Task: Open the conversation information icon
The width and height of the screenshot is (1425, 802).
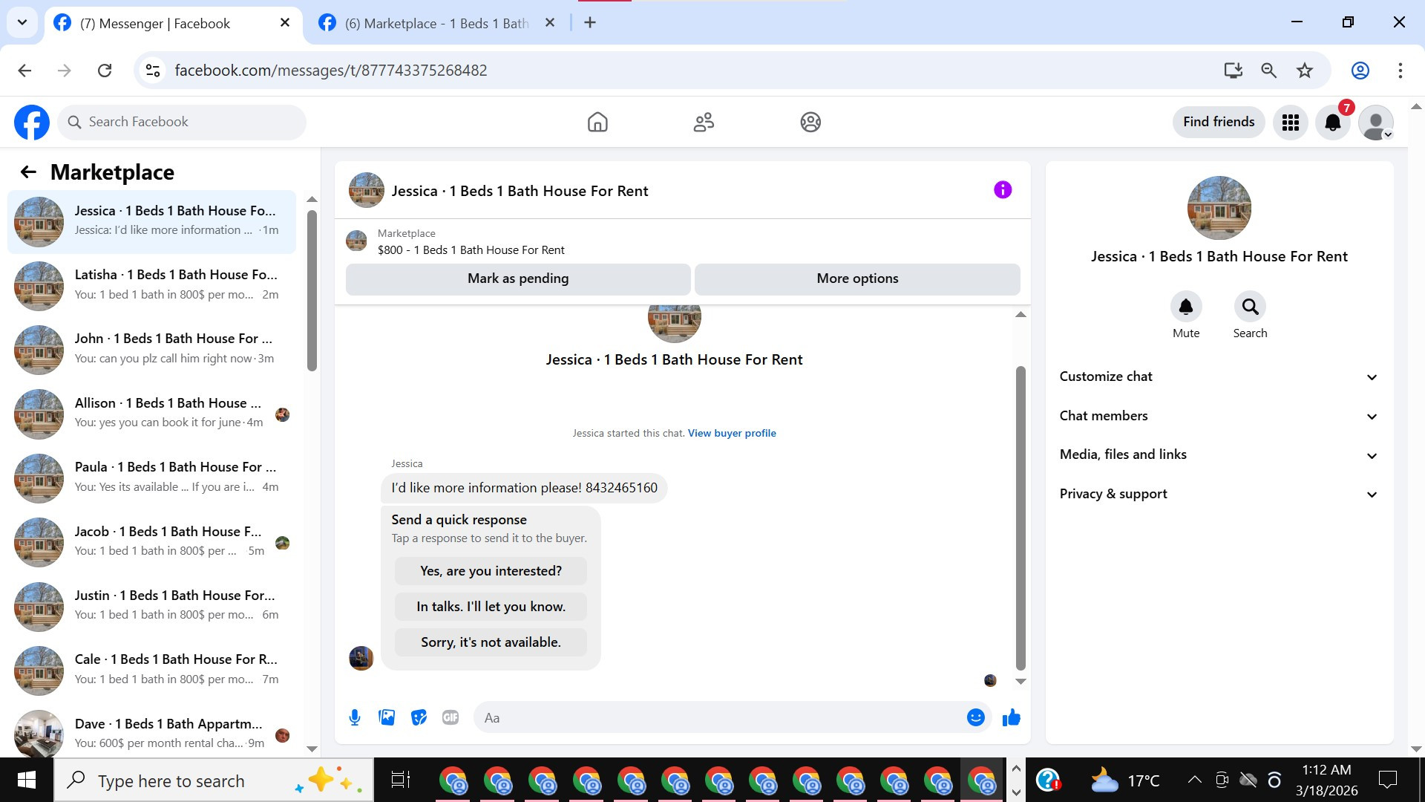Action: [1003, 190]
